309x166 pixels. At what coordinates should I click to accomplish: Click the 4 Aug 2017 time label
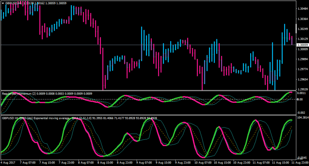click(8, 163)
